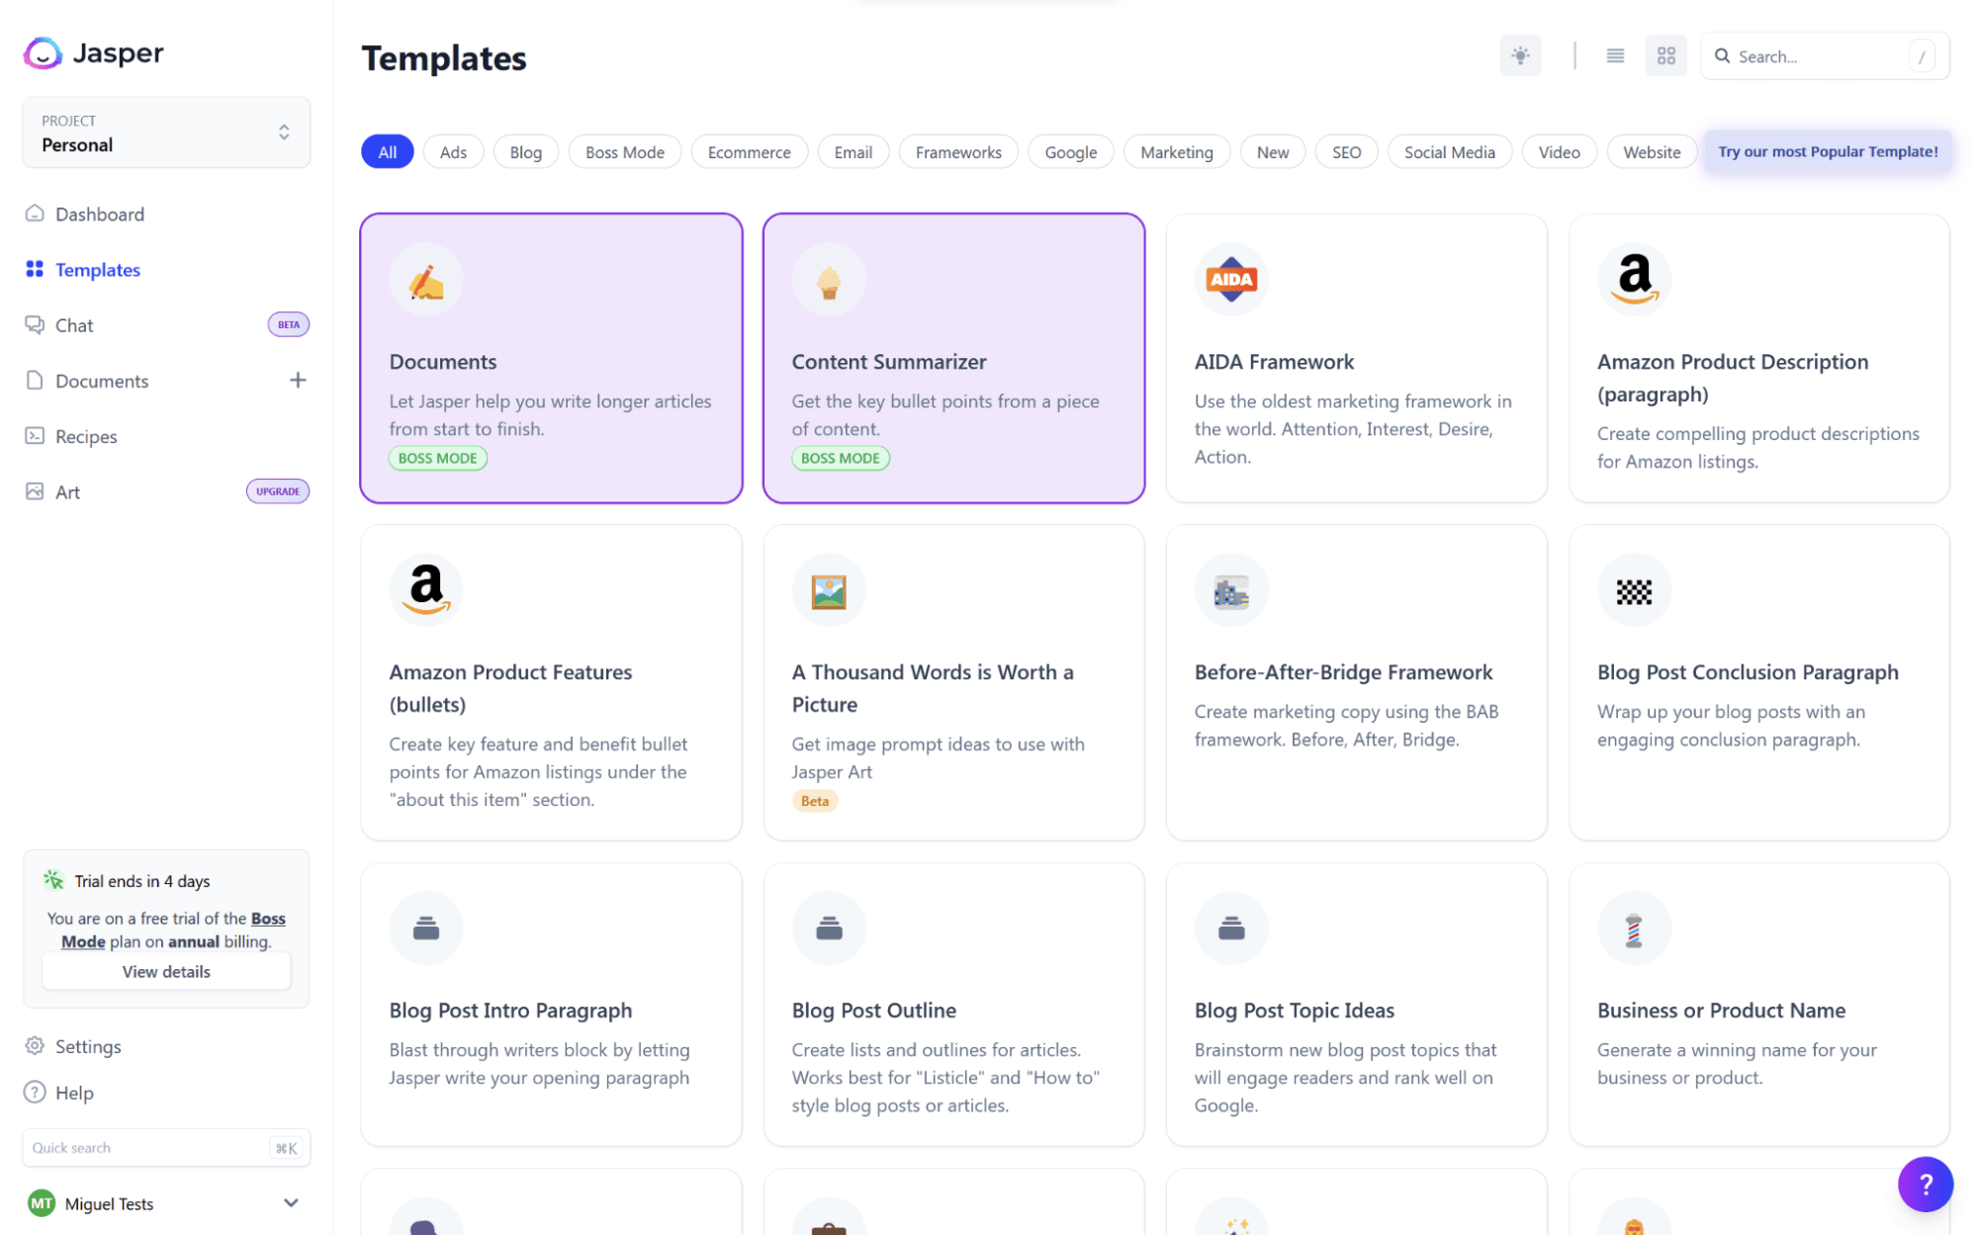Screen dimensions: 1977x1236
Task: Click the Jasper logo icon
Action: pos(43,53)
